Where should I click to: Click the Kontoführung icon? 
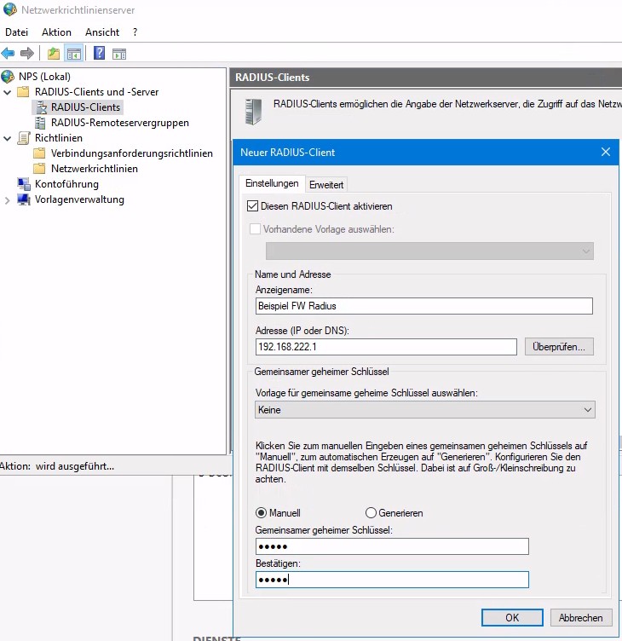click(24, 184)
